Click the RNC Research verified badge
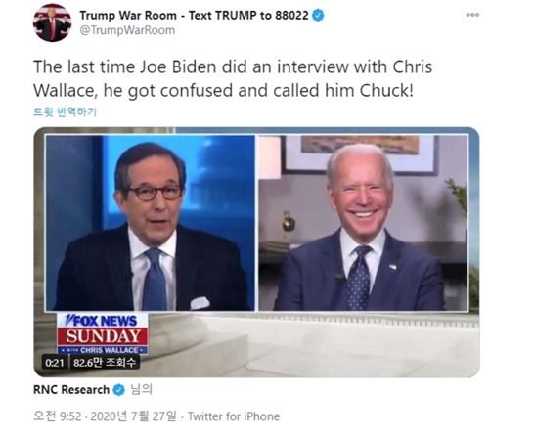Viewport: 534px width, 438px height. [x=119, y=390]
